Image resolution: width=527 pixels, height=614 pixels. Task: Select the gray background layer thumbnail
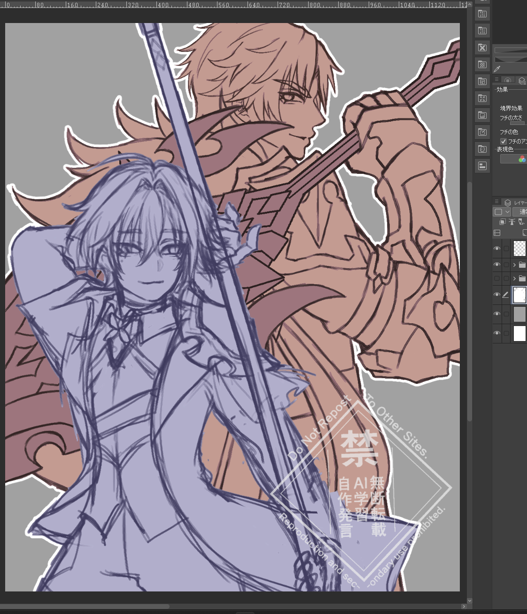519,314
